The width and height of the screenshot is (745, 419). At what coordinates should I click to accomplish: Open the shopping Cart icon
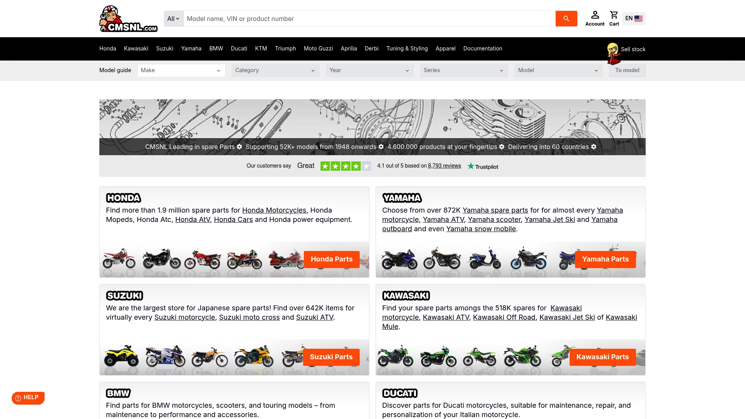point(614,18)
